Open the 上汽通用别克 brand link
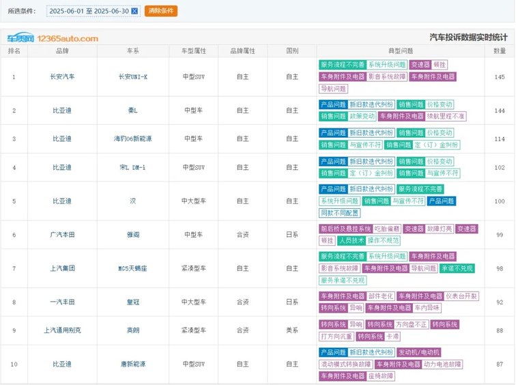Screen dimensions: 516x385 62,330
